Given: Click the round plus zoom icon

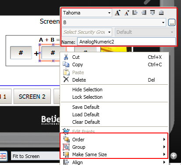Looking at the screenshot, I should pos(174,156).
